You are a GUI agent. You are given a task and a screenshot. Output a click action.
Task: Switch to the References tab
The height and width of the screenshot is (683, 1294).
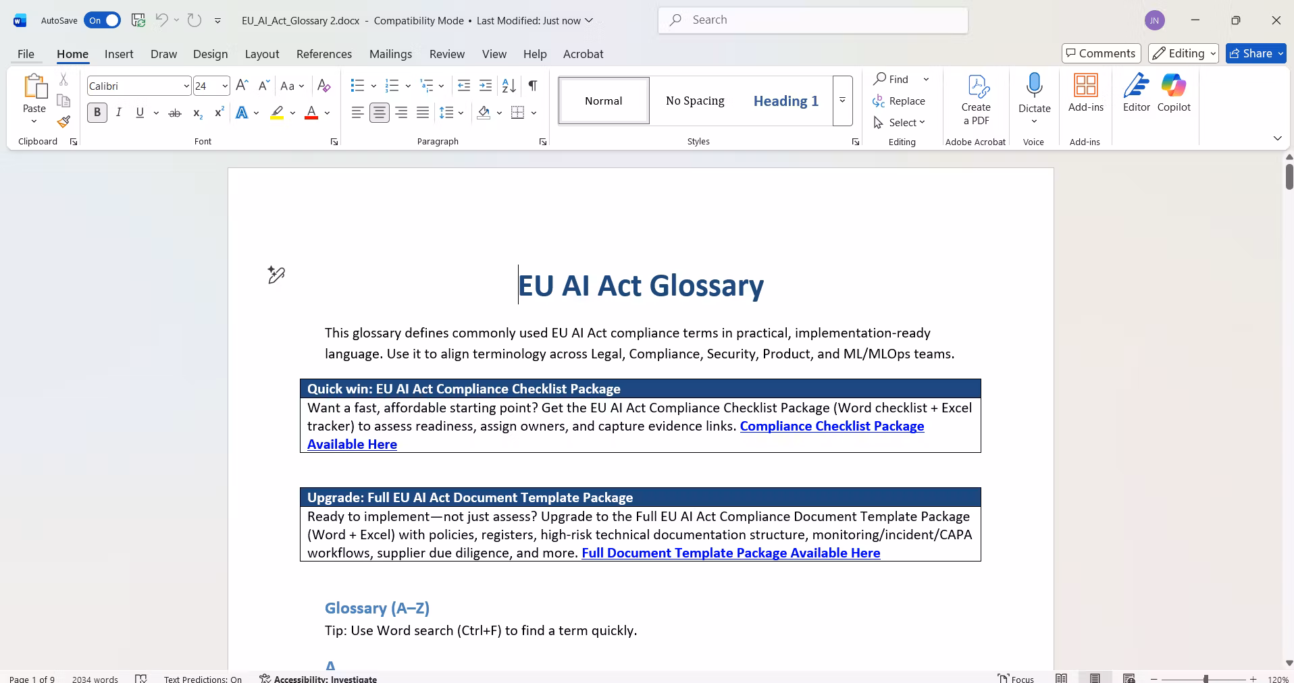point(324,54)
